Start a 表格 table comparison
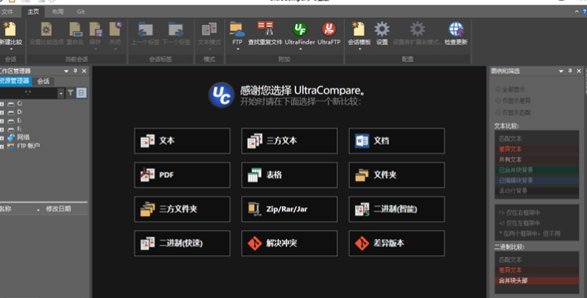This screenshot has width=587, height=298. 289,175
